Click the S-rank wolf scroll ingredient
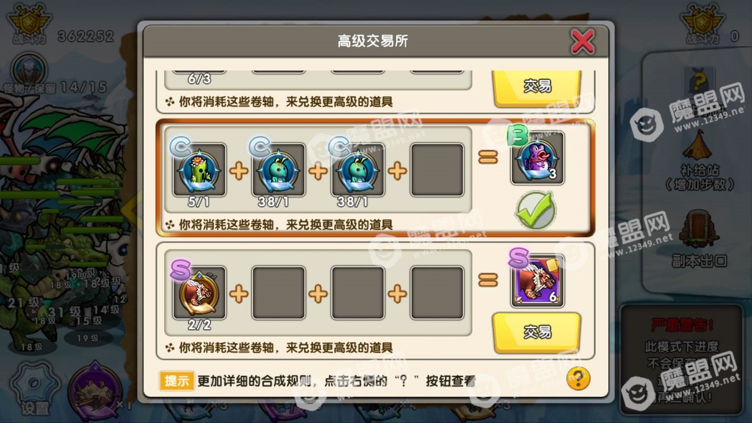This screenshot has height=423, width=752. [199, 293]
